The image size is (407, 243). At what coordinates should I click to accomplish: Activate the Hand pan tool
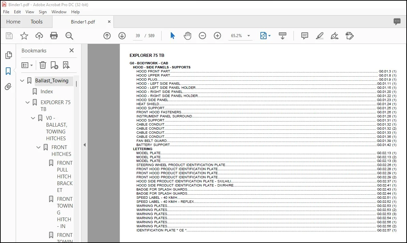(x=187, y=36)
